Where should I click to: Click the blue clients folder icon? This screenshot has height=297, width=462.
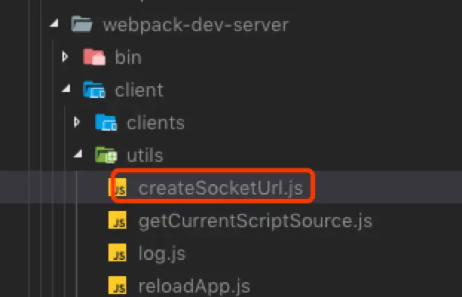(x=106, y=123)
